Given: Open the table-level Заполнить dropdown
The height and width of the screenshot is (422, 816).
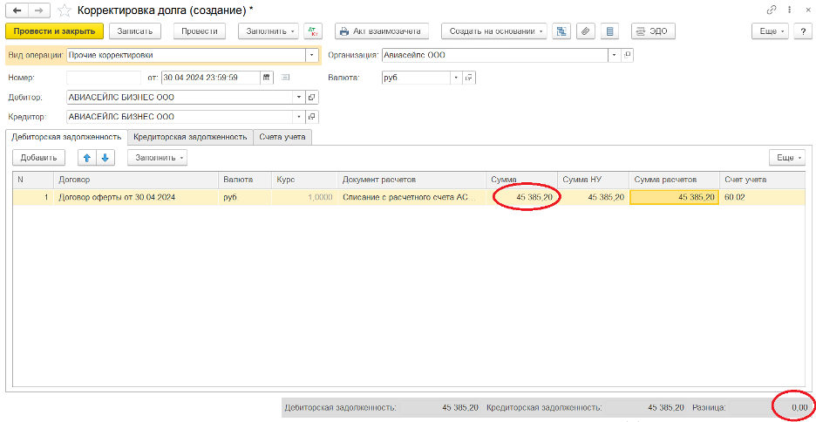Looking at the screenshot, I should click(157, 158).
